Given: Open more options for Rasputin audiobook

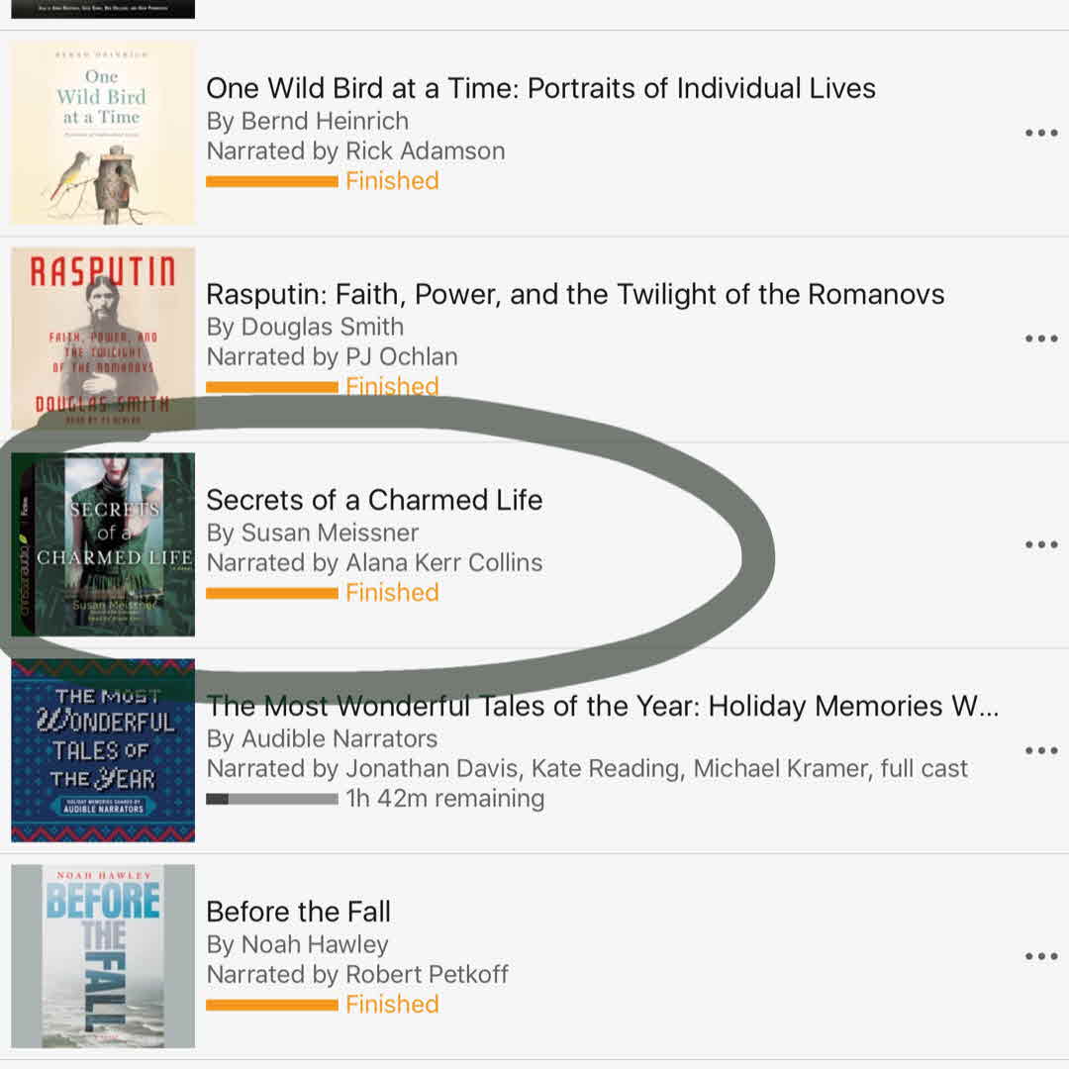Looking at the screenshot, I should click(1041, 340).
